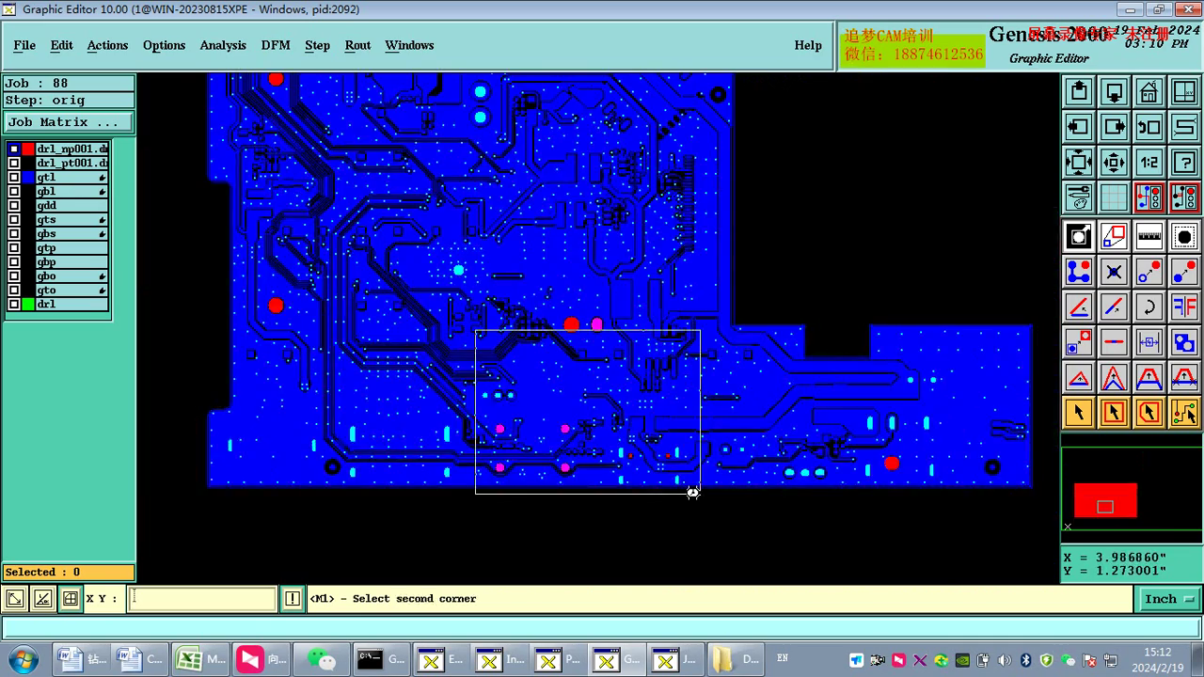Viewport: 1204px width, 677px height.
Task: Select the ruler measurement tool
Action: click(1149, 236)
